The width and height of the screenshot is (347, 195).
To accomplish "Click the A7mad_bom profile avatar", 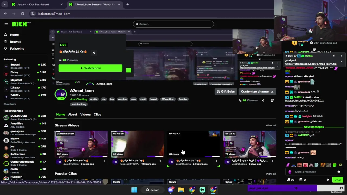I will click(61, 94).
